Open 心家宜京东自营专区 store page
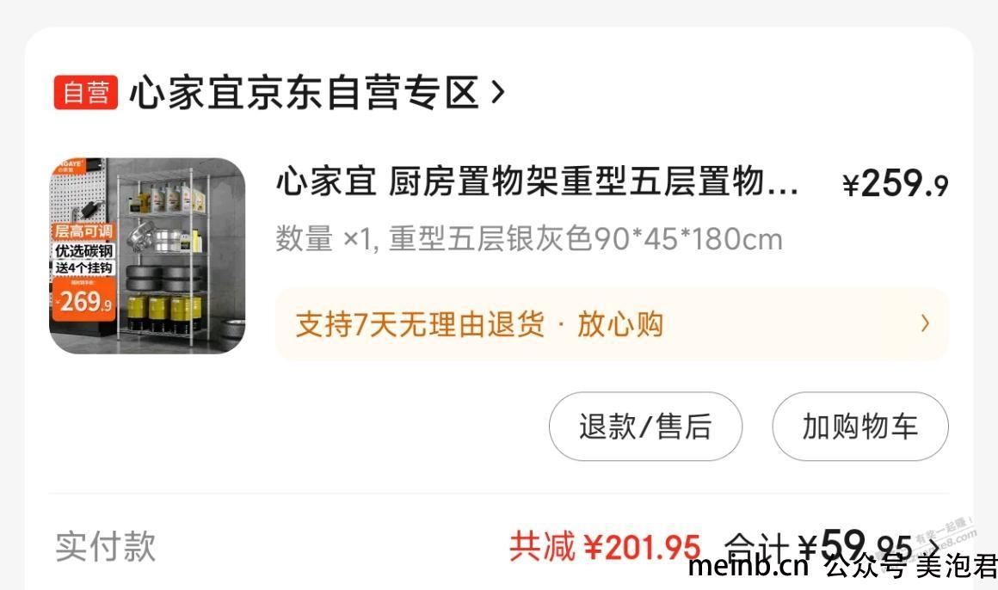998x590 pixels. pyautogui.click(x=305, y=93)
